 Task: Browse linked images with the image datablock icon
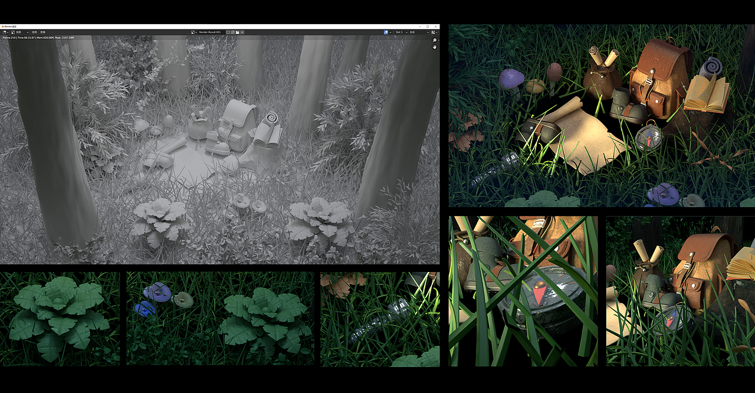[194, 32]
